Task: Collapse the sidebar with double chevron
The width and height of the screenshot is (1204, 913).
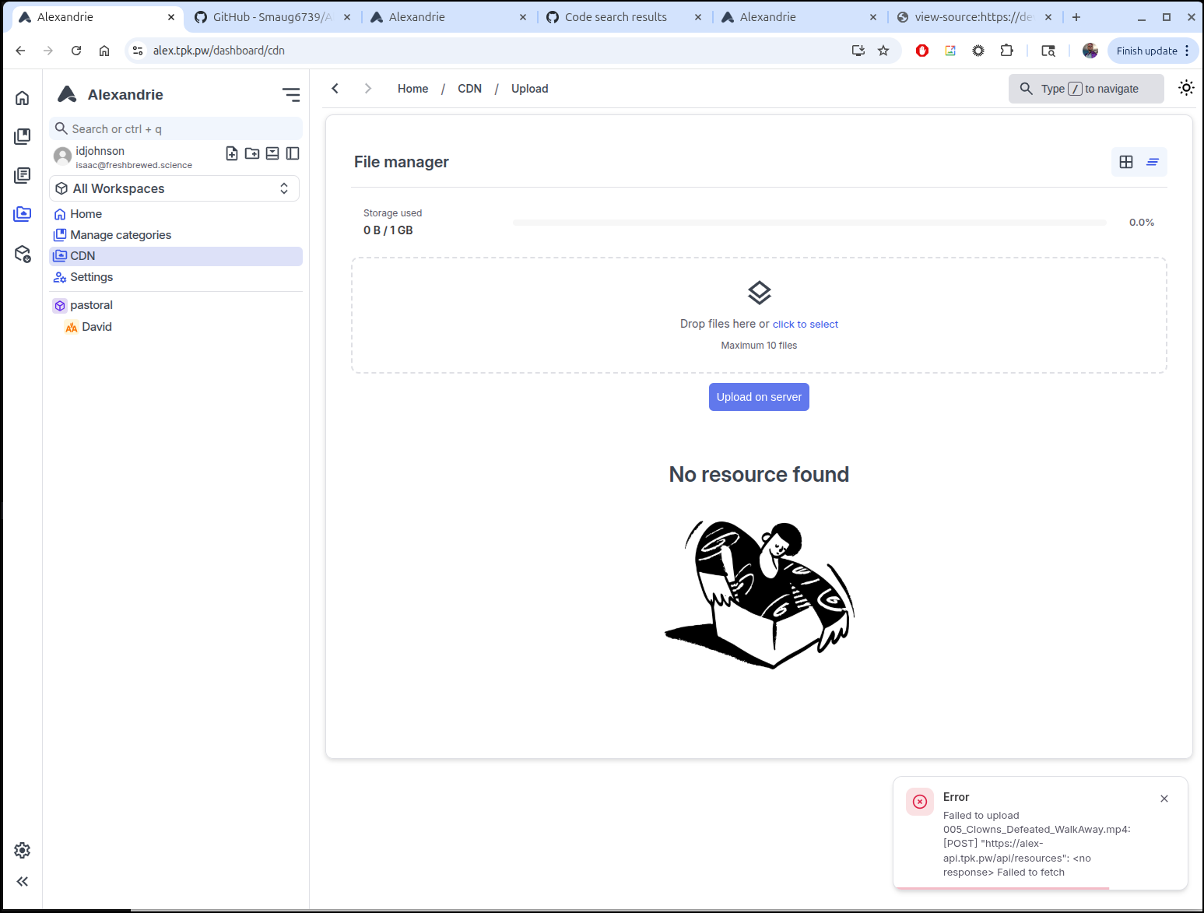Action: tap(23, 881)
